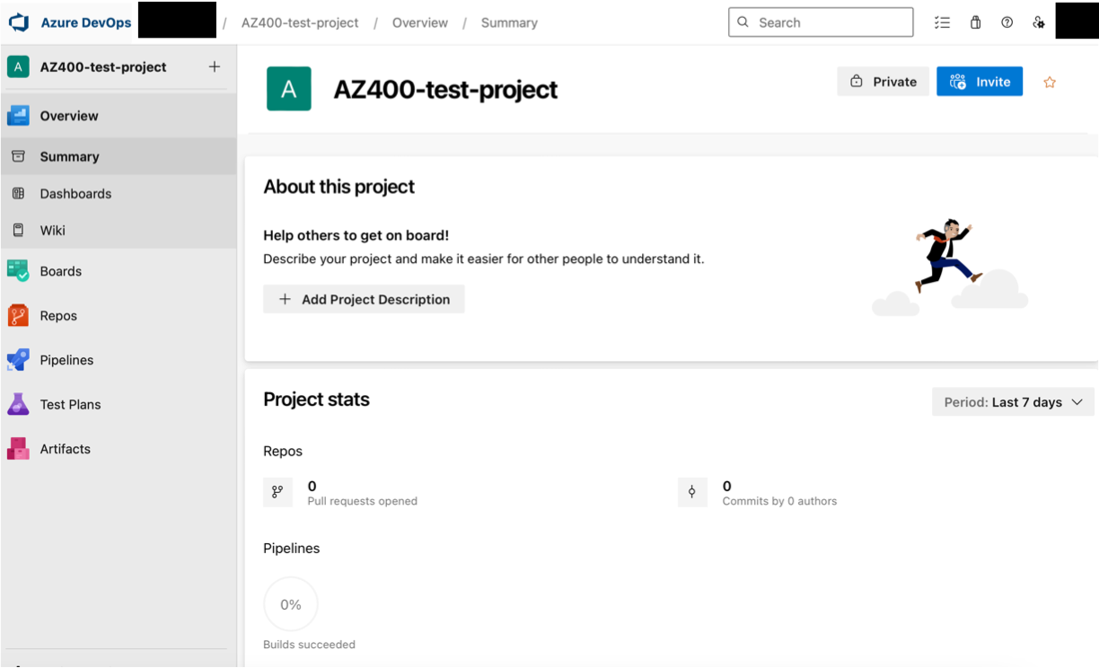Screen dimensions: 1099x668
Task: Select the Wiki menu item
Action: (x=52, y=231)
